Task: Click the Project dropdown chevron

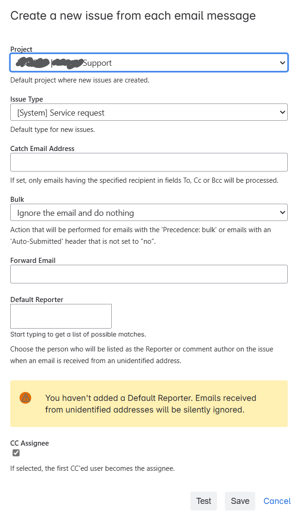Action: pos(282,62)
